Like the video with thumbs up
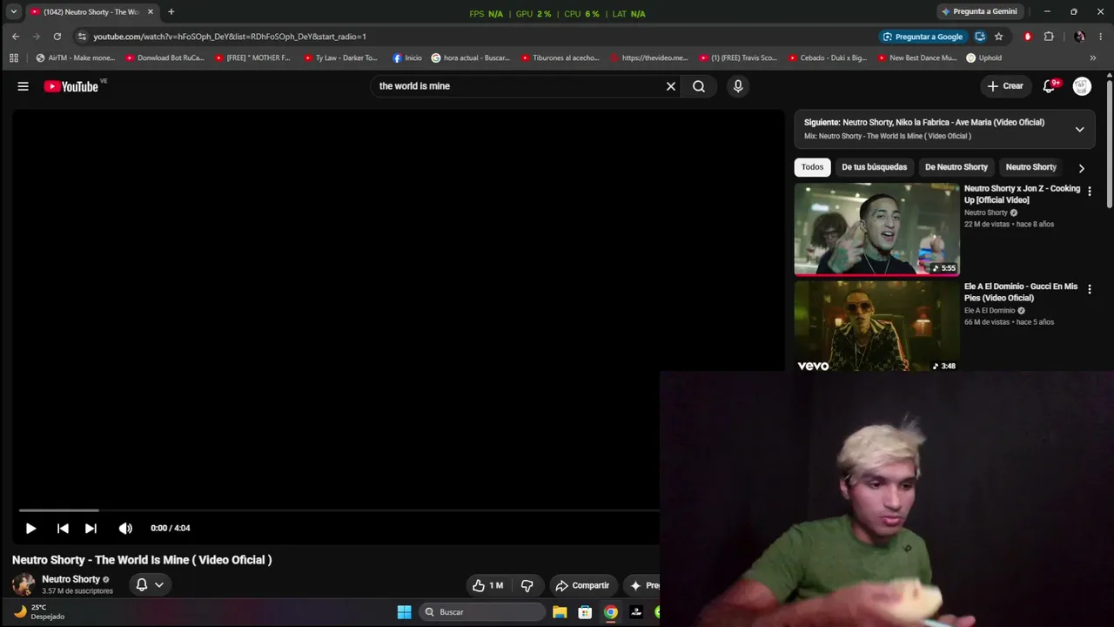Screen dimensions: 1114x627 [x=487, y=585]
